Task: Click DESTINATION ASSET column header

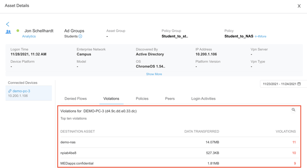Action: click(x=78, y=131)
